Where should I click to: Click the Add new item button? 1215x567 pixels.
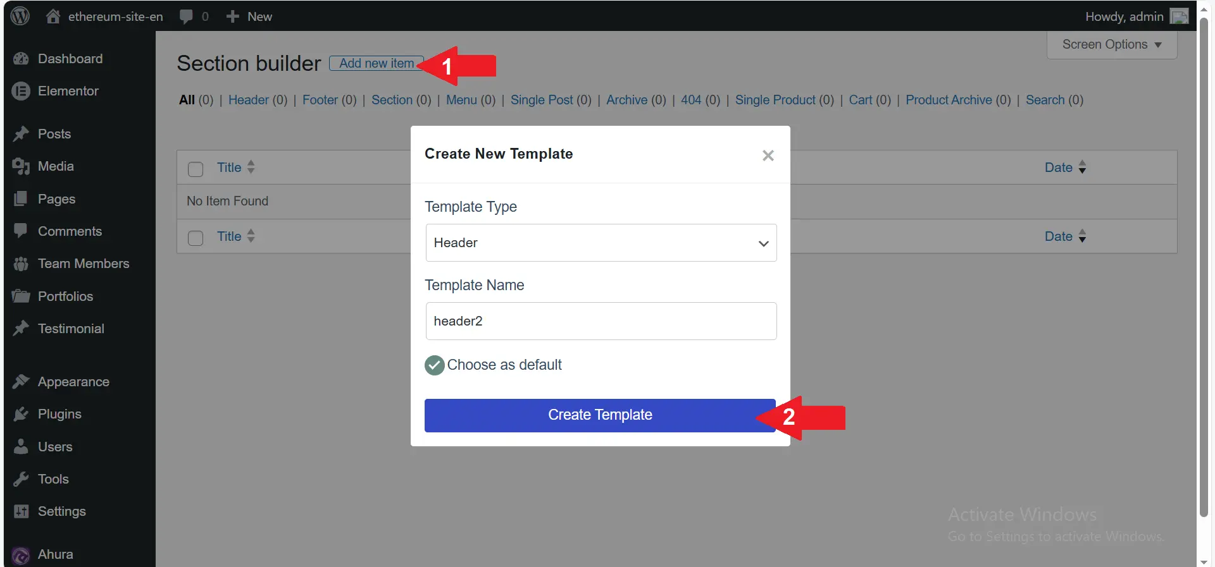tap(377, 63)
